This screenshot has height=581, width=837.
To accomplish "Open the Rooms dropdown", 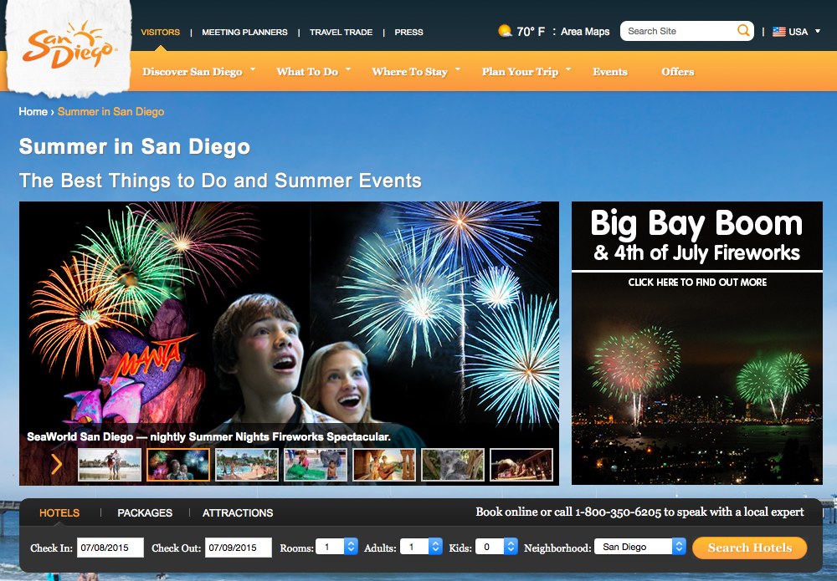I will click(336, 547).
